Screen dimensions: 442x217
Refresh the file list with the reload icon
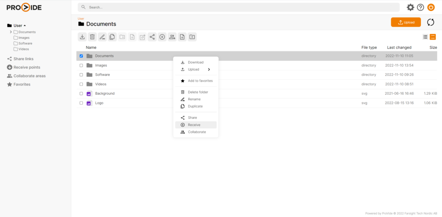431,22
